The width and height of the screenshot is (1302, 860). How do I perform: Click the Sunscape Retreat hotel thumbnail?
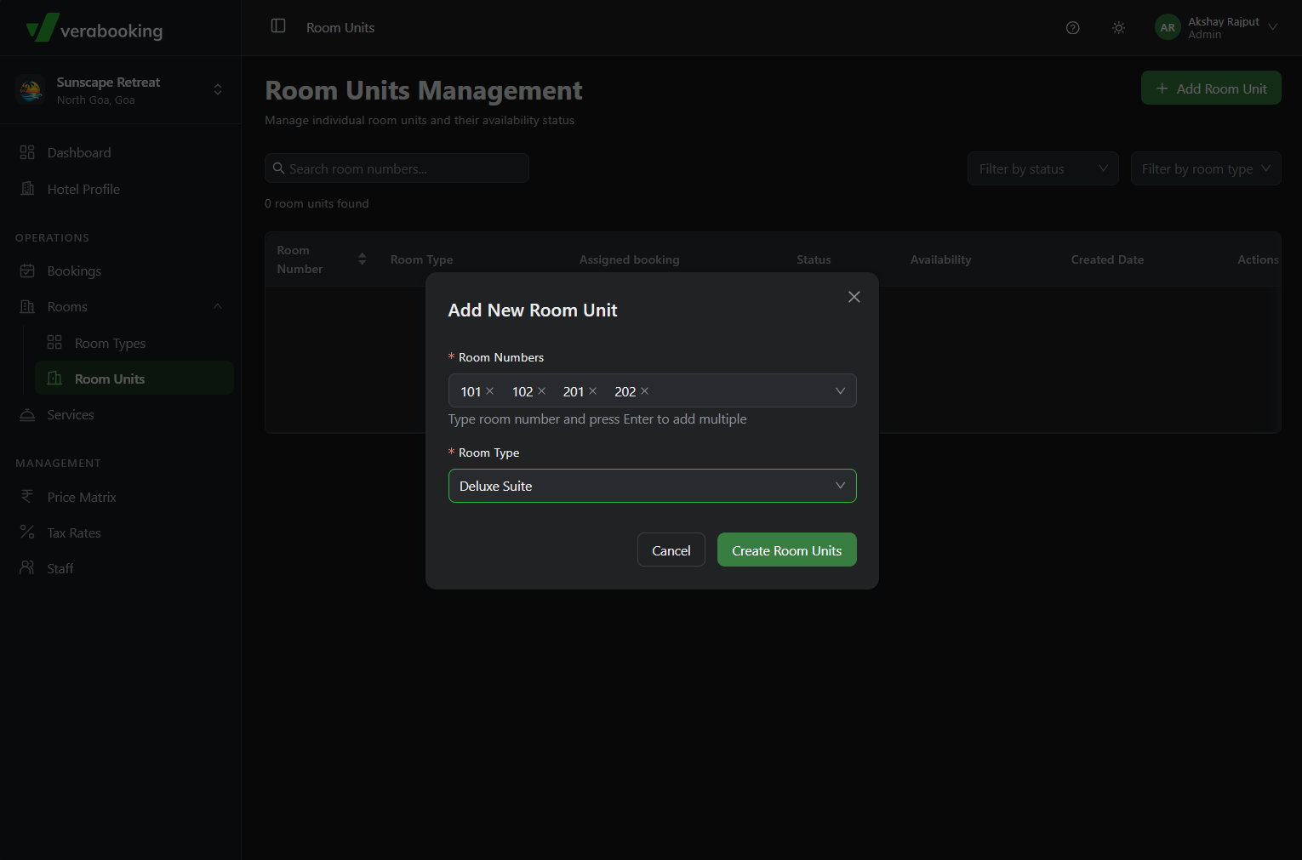31,89
